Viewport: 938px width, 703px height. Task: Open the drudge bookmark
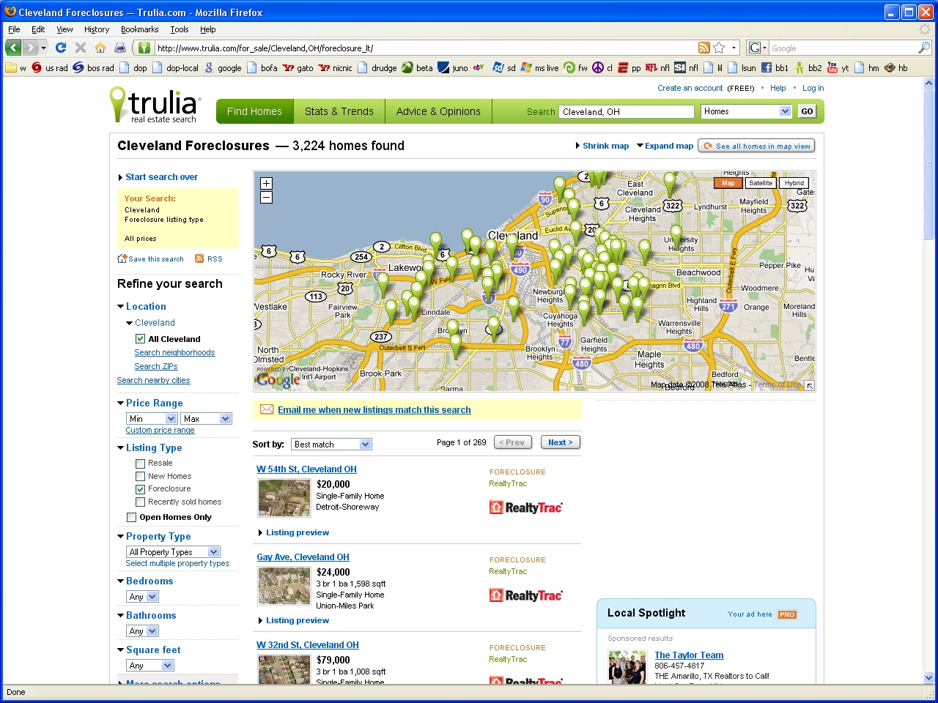pos(377,68)
